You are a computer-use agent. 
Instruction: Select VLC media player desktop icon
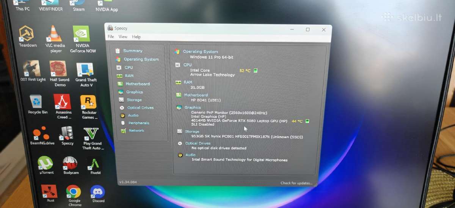55,40
